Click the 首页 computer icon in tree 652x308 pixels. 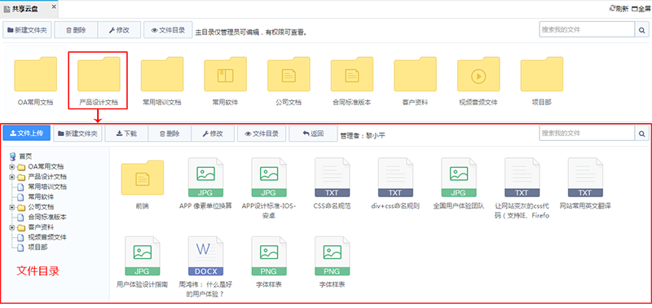click(12, 156)
